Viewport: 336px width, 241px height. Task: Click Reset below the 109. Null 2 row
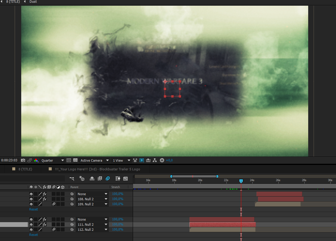click(x=33, y=209)
